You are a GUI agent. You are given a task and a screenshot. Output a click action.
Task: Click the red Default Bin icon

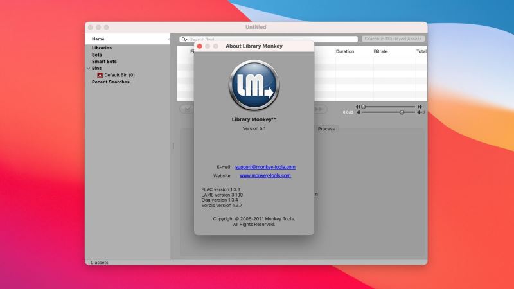click(100, 75)
